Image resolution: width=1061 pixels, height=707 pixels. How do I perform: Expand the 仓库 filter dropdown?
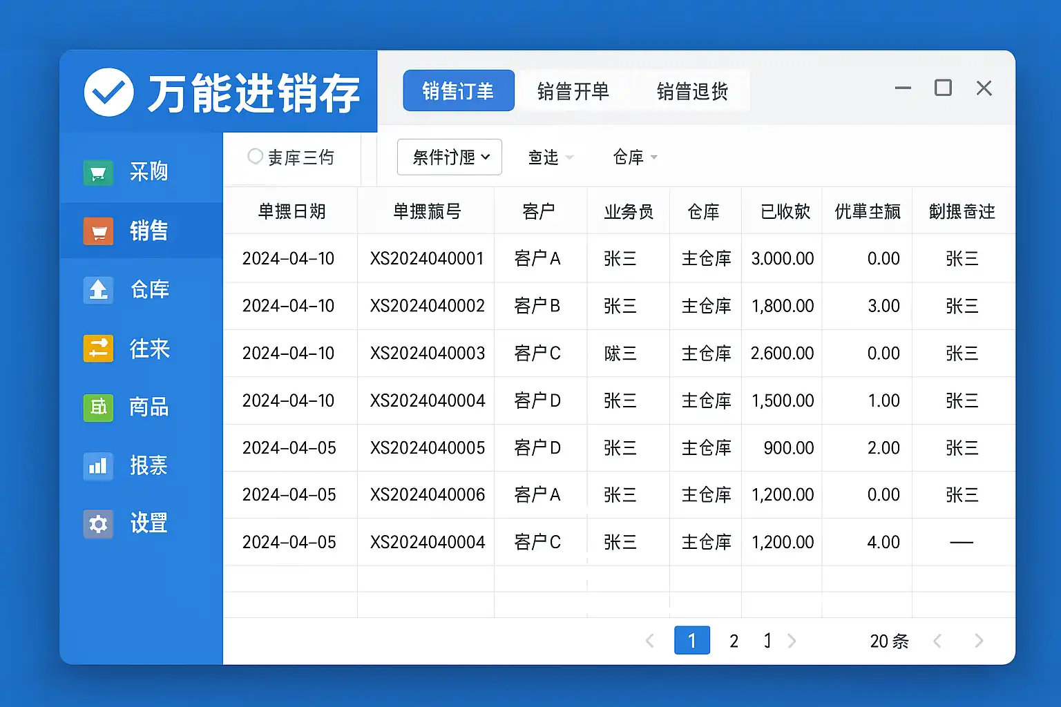(653, 157)
